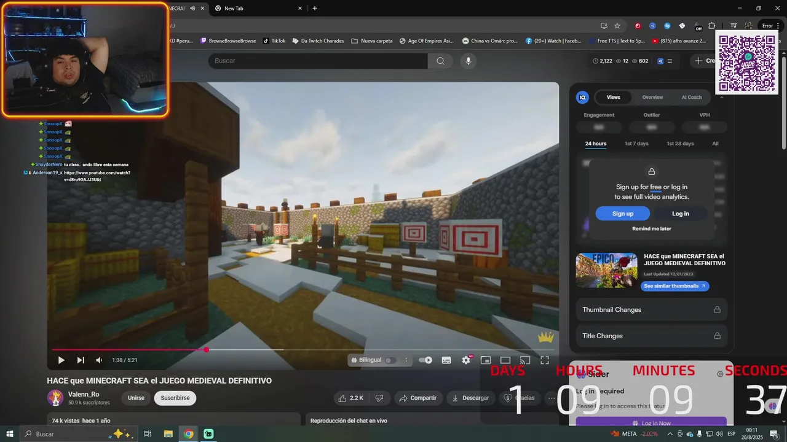787x442 pixels.
Task: Open Chrome three-dot menu next to Error
Action: coord(778,26)
